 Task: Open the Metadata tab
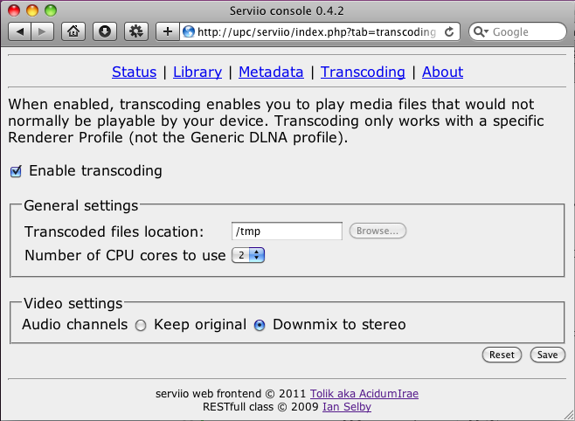[271, 72]
